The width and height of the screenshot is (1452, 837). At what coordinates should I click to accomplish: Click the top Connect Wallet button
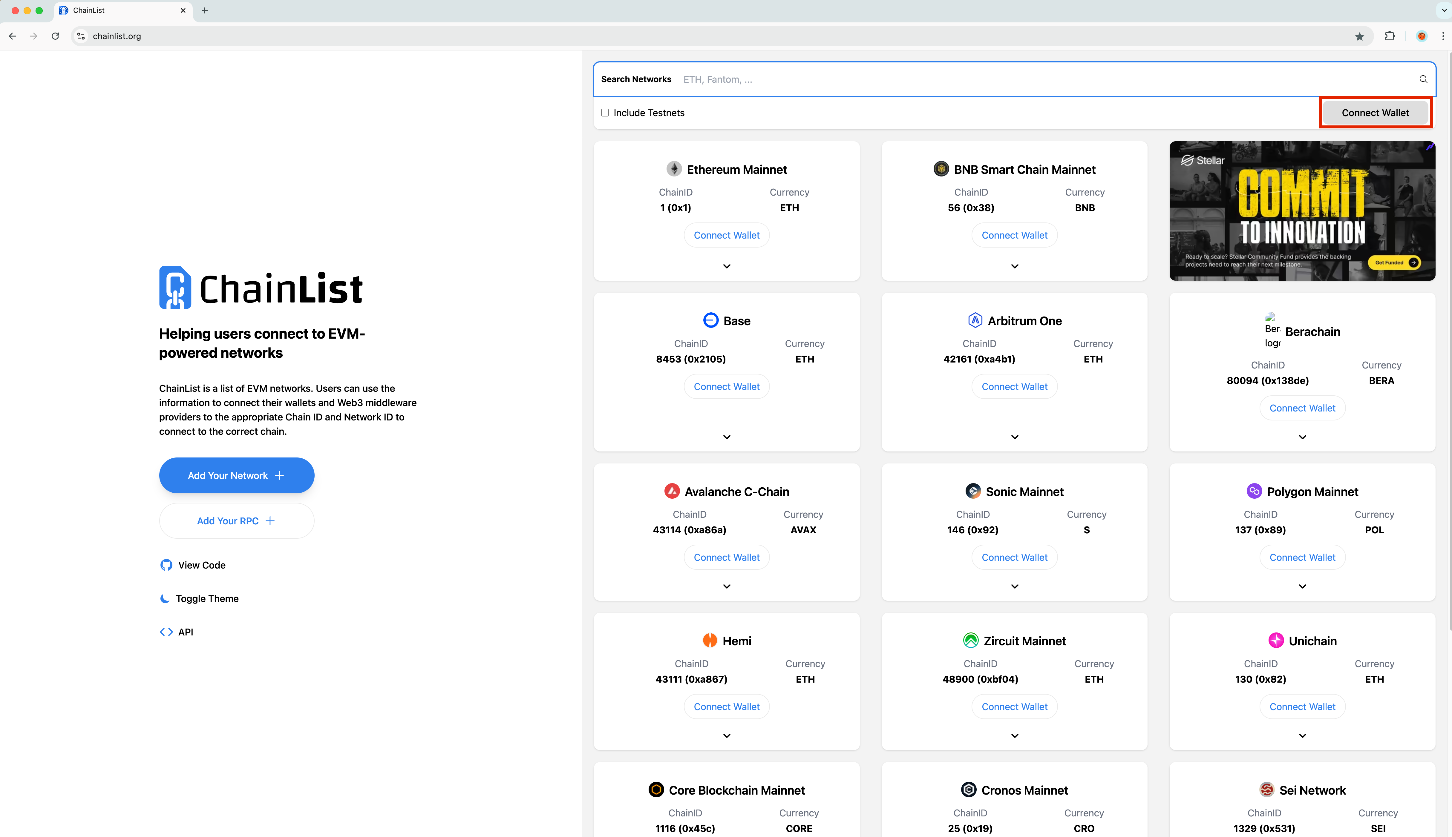coord(1375,113)
